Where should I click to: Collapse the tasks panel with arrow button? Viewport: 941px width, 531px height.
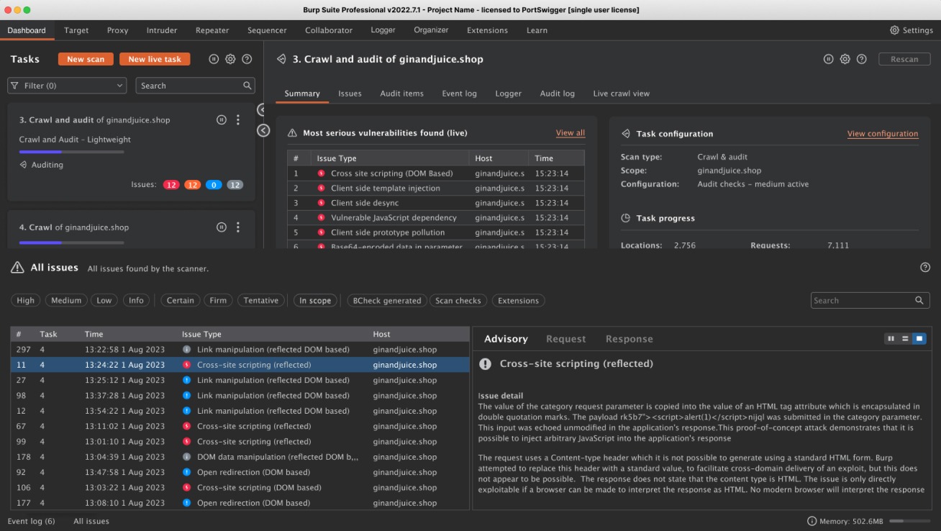click(263, 130)
